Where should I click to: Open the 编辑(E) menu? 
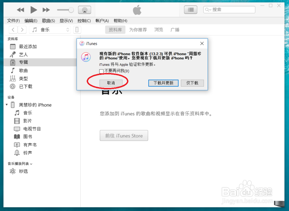pos(31,21)
